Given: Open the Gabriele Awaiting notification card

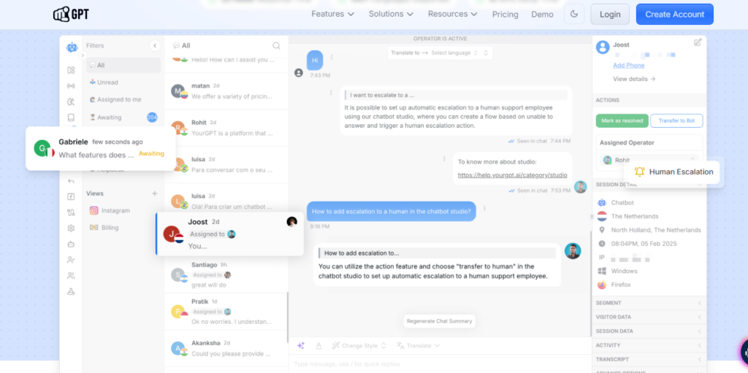Looking at the screenshot, I should [x=101, y=148].
